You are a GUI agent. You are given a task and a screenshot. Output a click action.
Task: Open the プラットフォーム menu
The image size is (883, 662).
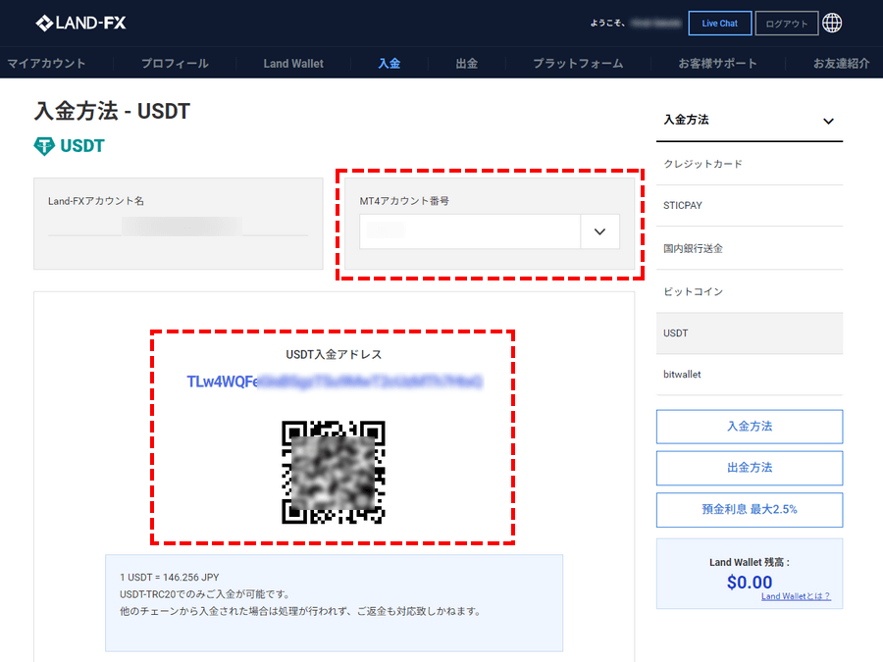click(578, 63)
